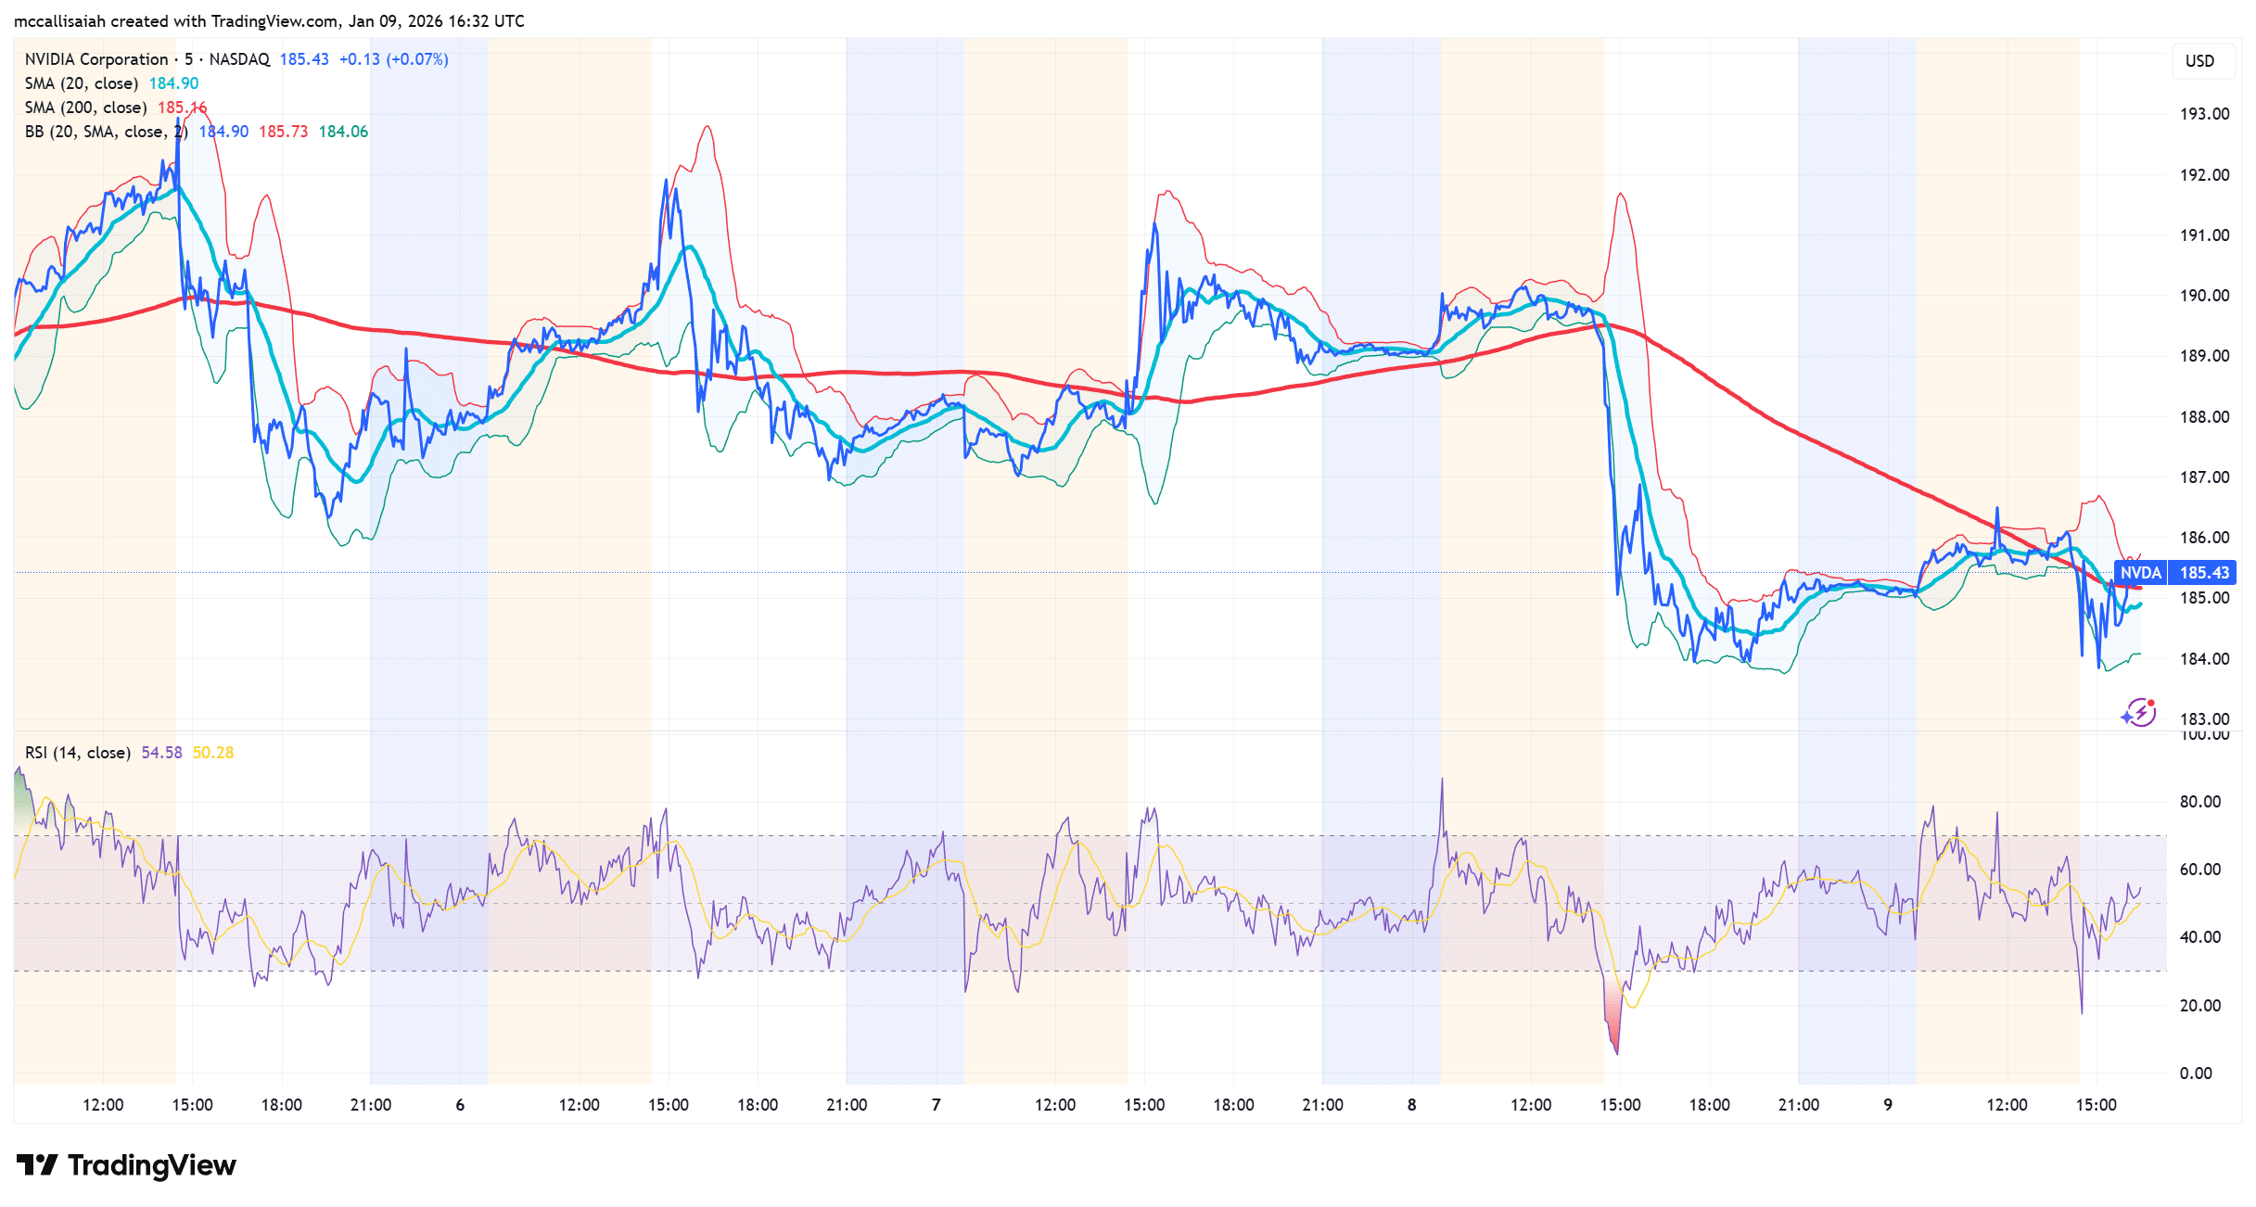2256x1207 pixels.
Task: Click the red SMA 200 value
Action: (x=182, y=108)
